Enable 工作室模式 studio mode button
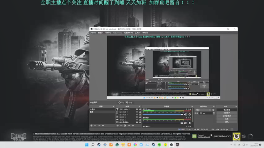The height and width of the screenshot is (148, 264). coord(227,116)
